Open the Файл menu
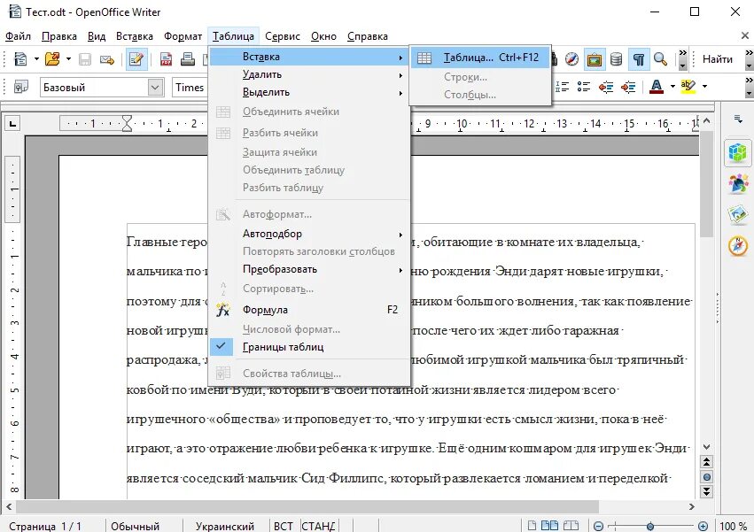The width and height of the screenshot is (754, 532). [18, 36]
